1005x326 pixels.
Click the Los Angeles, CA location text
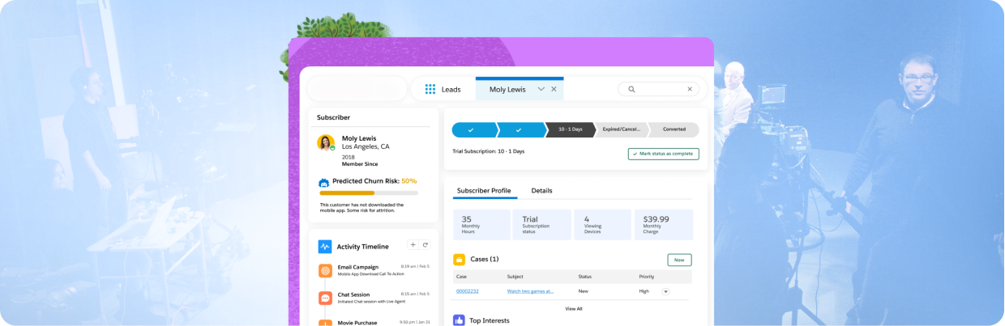coord(366,146)
